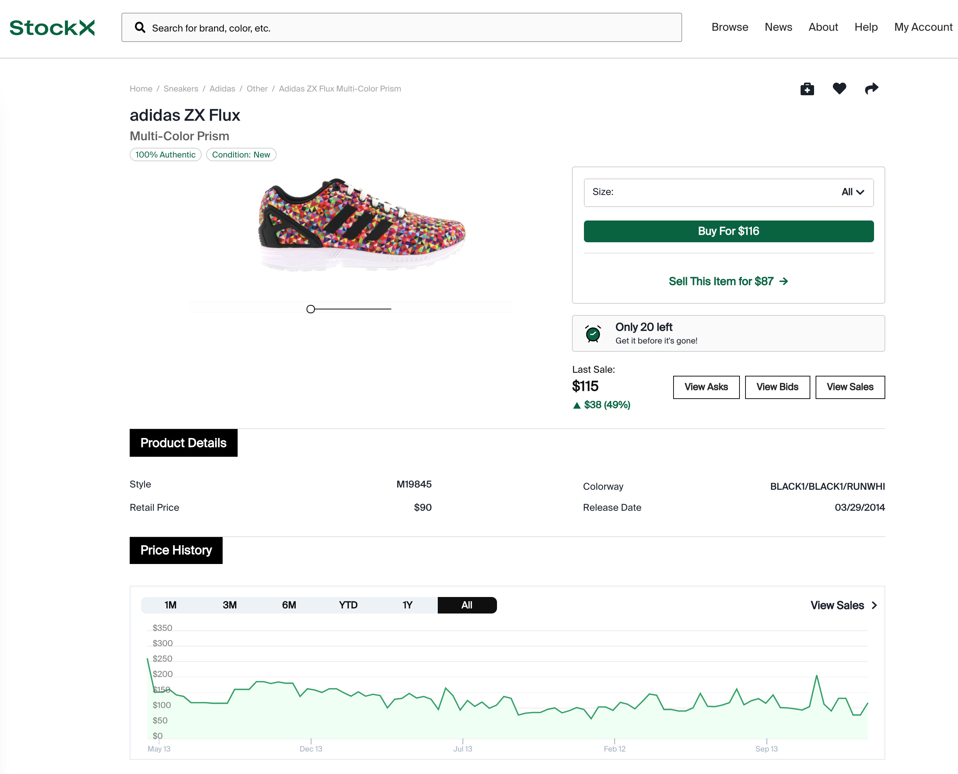The height and width of the screenshot is (774, 958).
Task: Click the Dec 13 chart axis marker
Action: [x=311, y=749]
